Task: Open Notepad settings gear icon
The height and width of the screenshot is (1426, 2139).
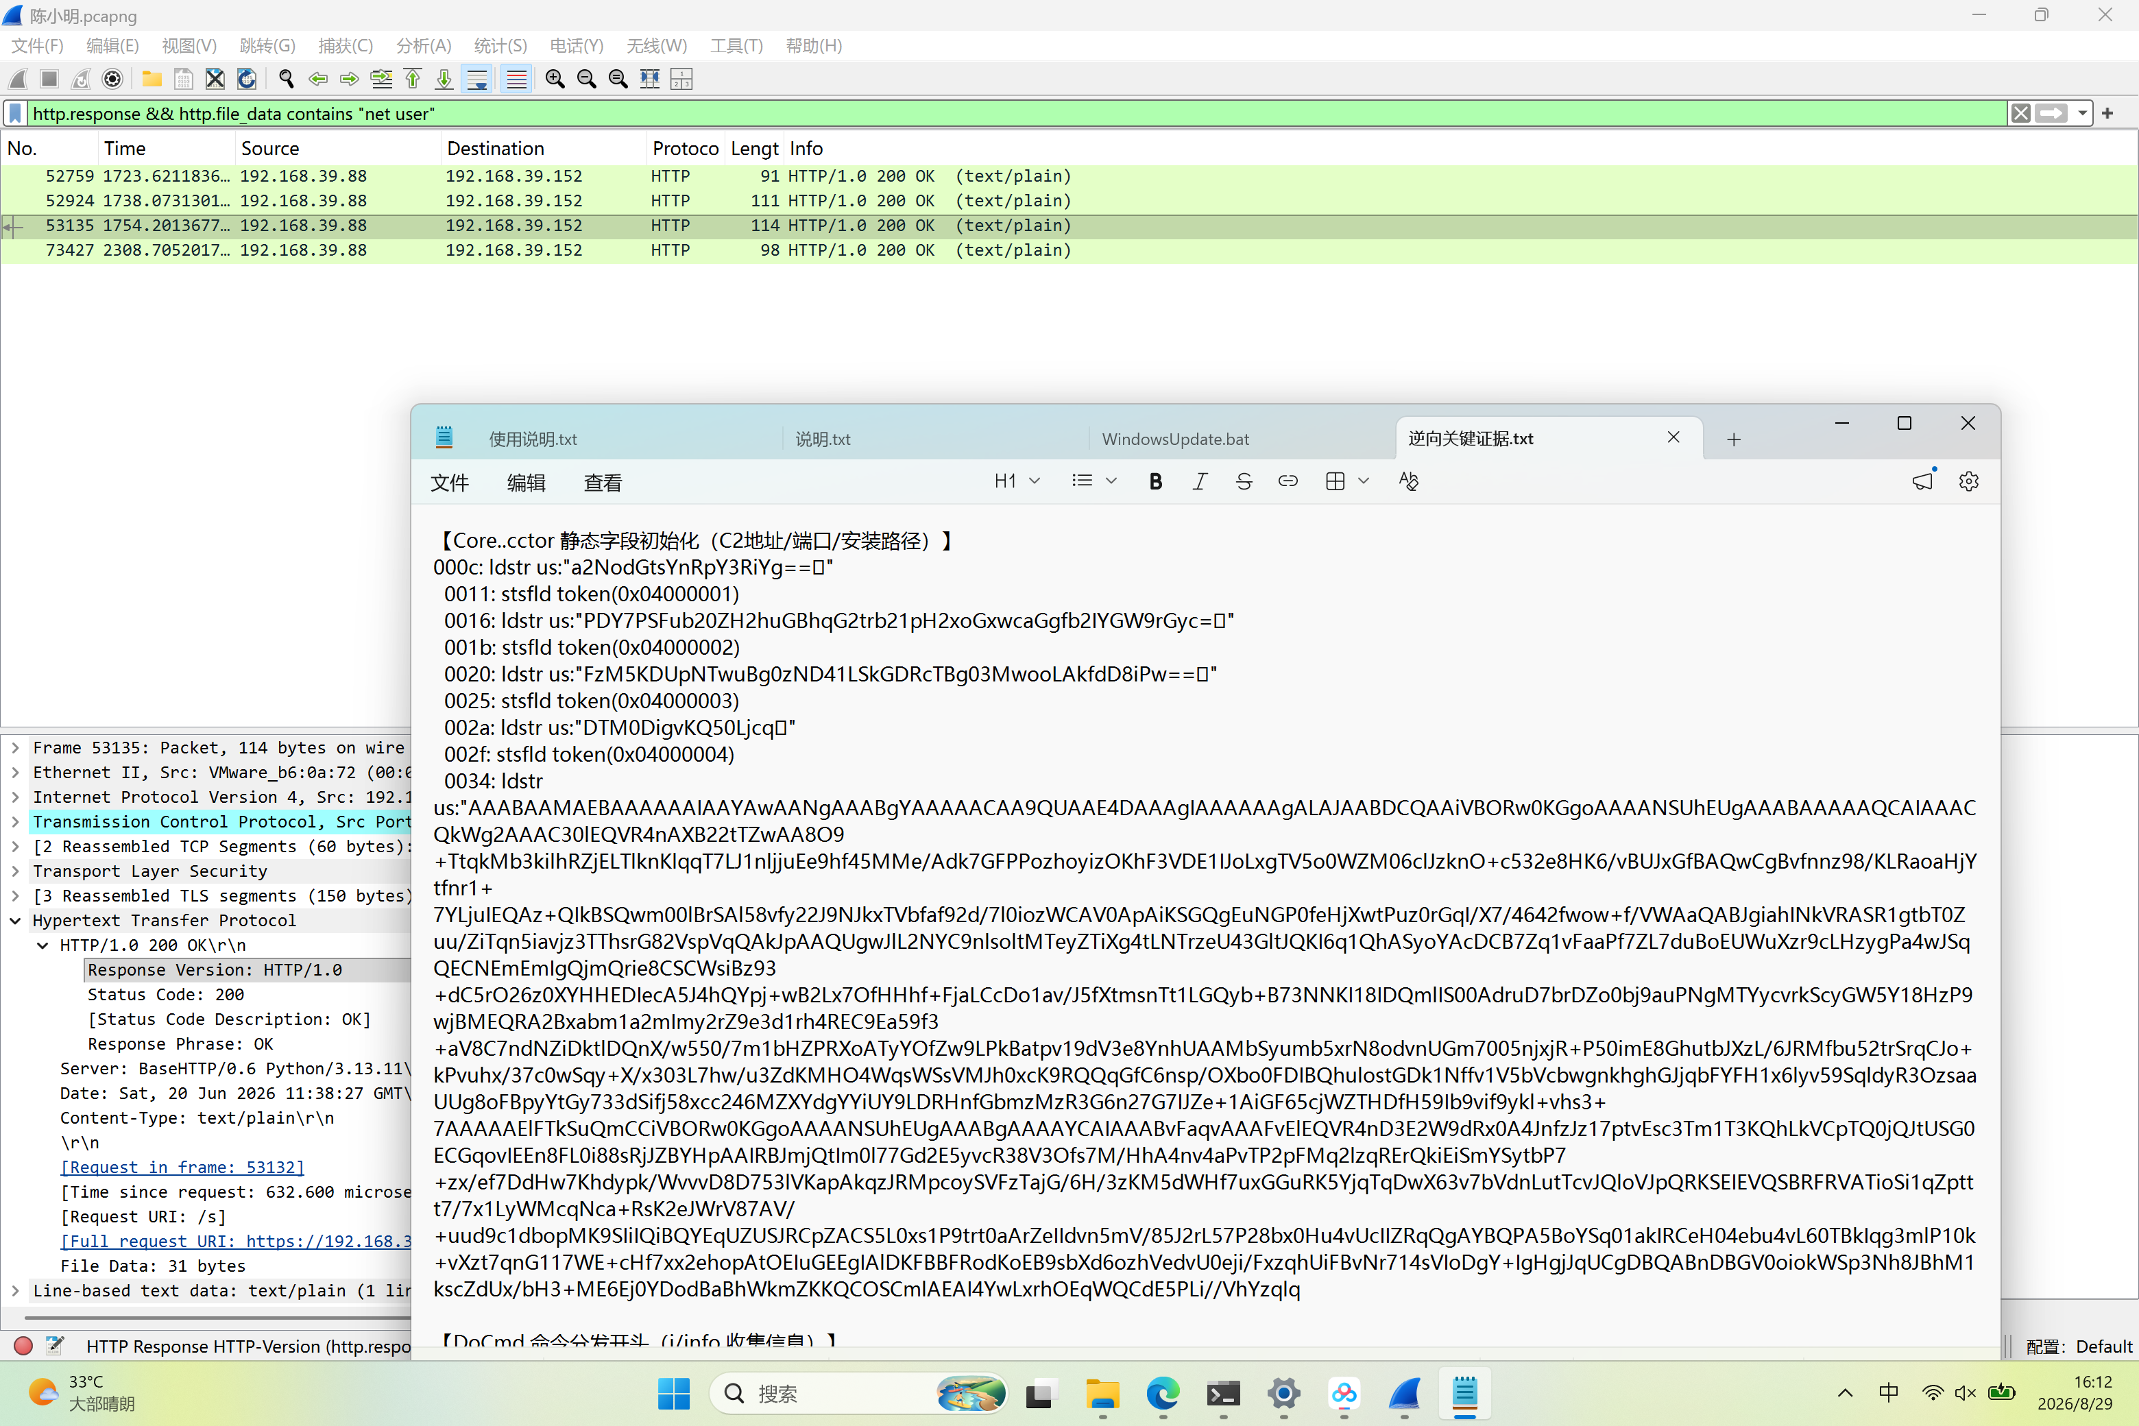Action: [x=1969, y=481]
